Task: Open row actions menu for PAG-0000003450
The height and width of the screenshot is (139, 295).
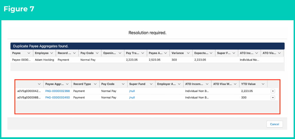Action: 273,98
